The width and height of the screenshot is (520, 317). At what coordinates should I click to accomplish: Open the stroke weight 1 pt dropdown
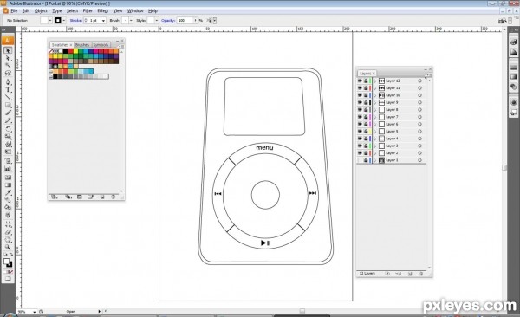103,21
